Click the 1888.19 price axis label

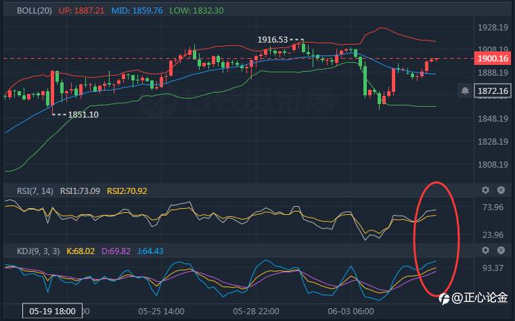pyautogui.click(x=493, y=72)
